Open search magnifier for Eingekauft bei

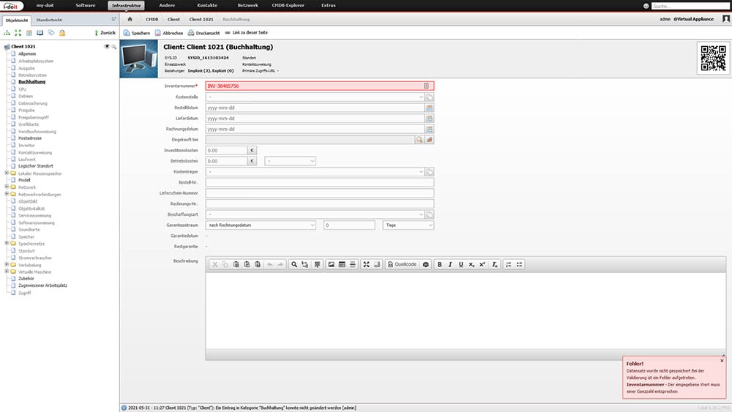[x=419, y=139]
